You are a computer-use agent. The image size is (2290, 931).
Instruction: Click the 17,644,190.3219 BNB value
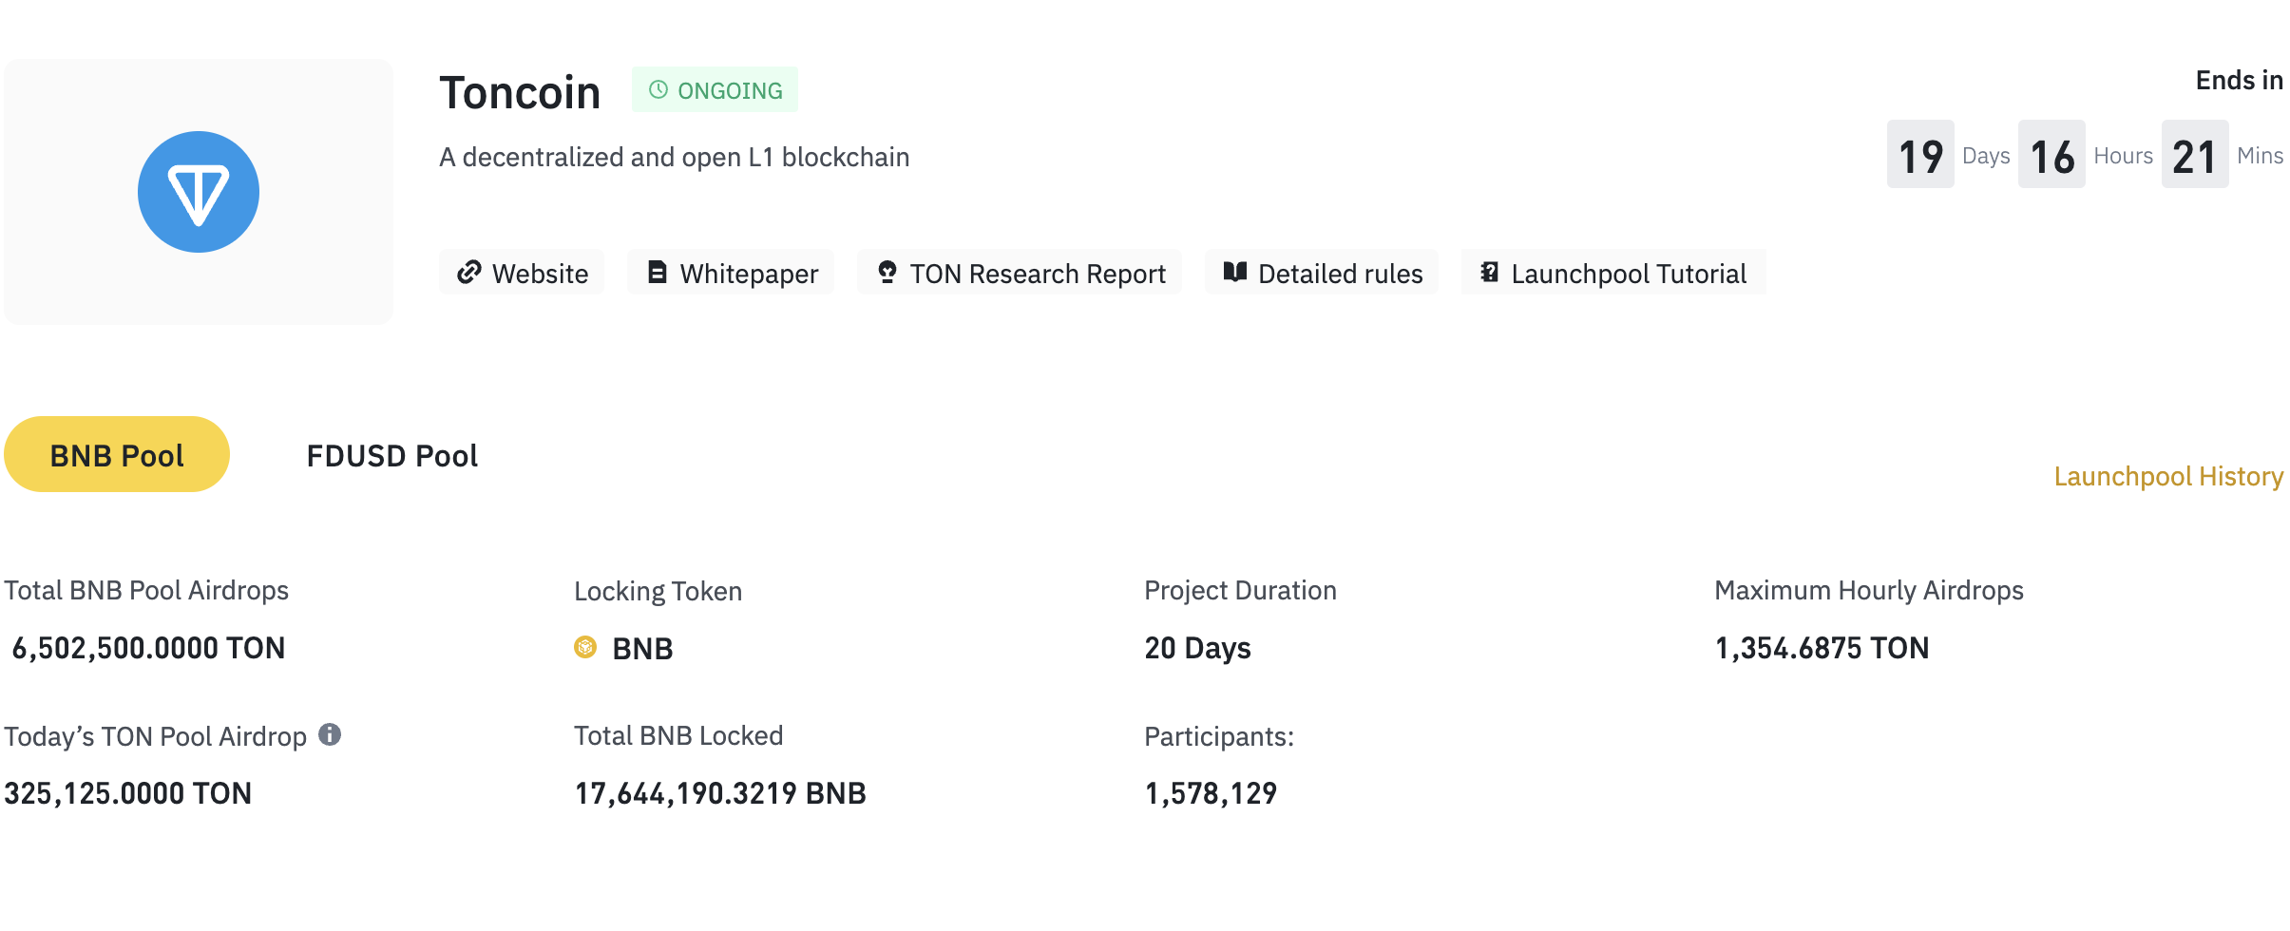[x=720, y=793]
